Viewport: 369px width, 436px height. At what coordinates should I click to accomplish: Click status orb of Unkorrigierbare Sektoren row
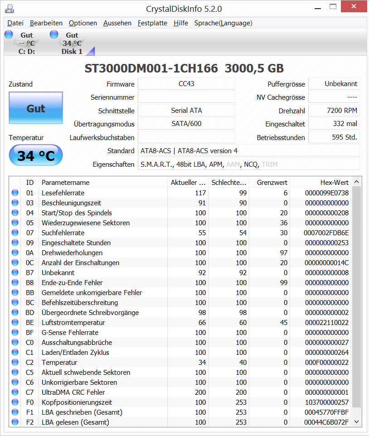pos(15,383)
